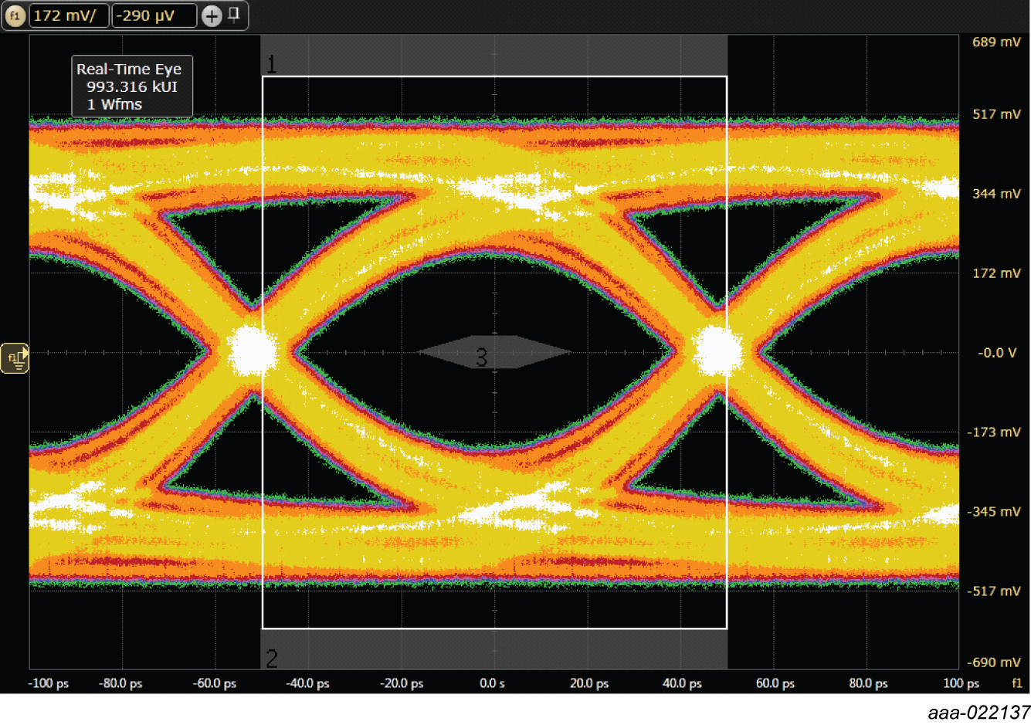The image size is (1031, 725).
Task: Click the aaa-022137 figure reference text
Action: 978,712
